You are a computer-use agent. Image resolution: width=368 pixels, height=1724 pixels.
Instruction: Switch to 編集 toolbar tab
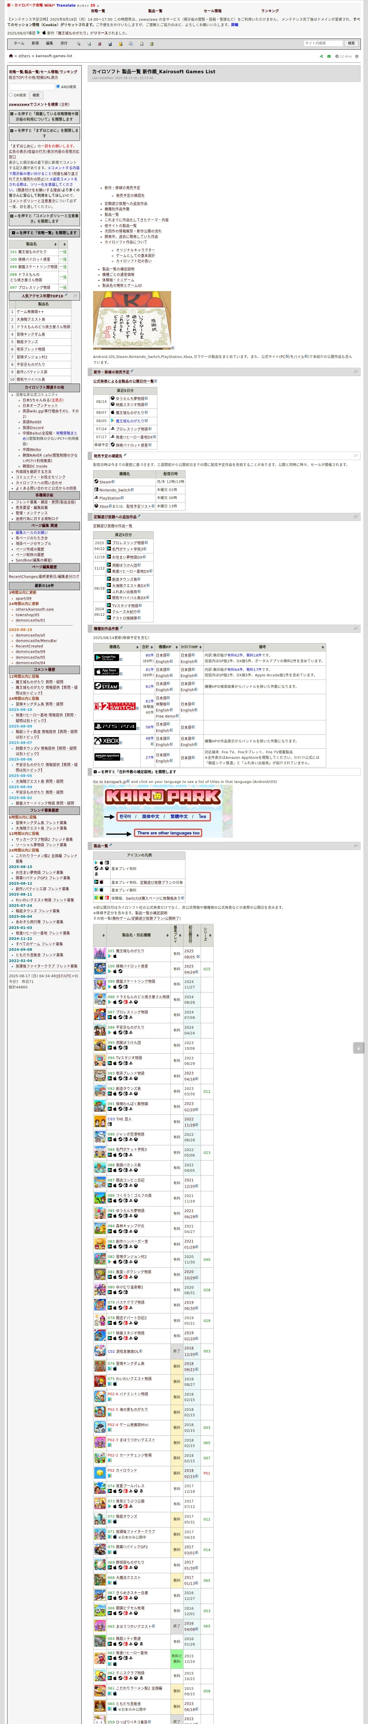(x=49, y=43)
